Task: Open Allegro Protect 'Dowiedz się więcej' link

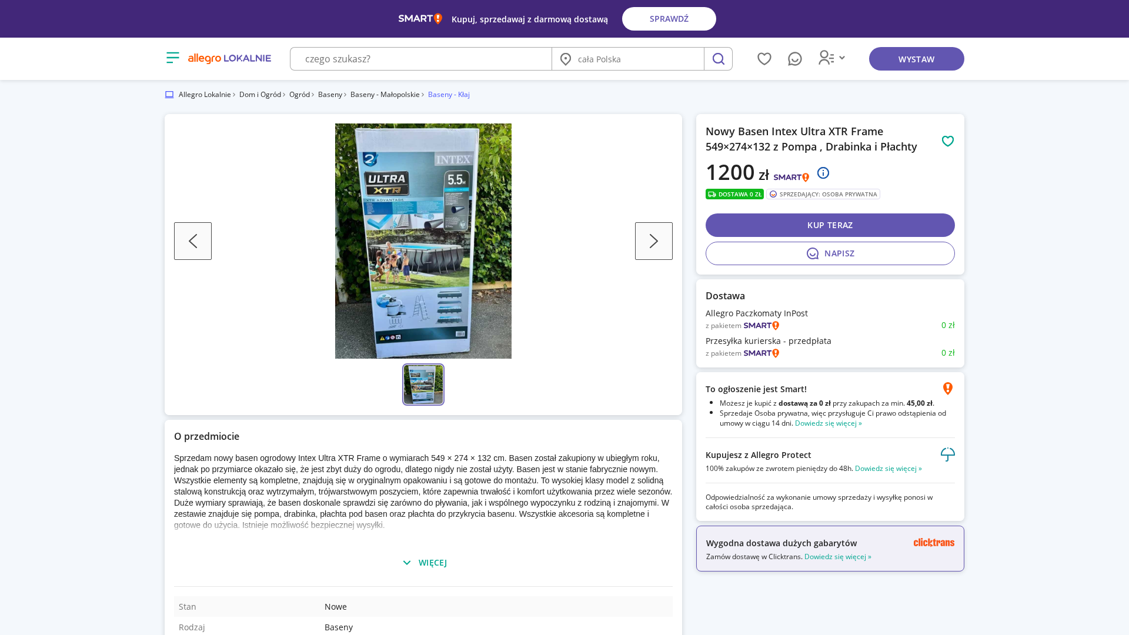Action: coord(888,469)
